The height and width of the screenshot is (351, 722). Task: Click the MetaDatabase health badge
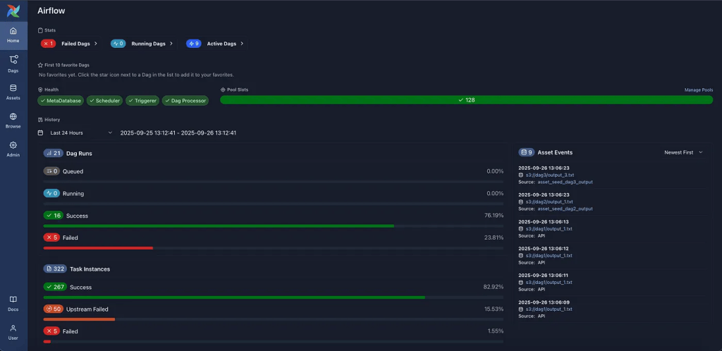(61, 101)
